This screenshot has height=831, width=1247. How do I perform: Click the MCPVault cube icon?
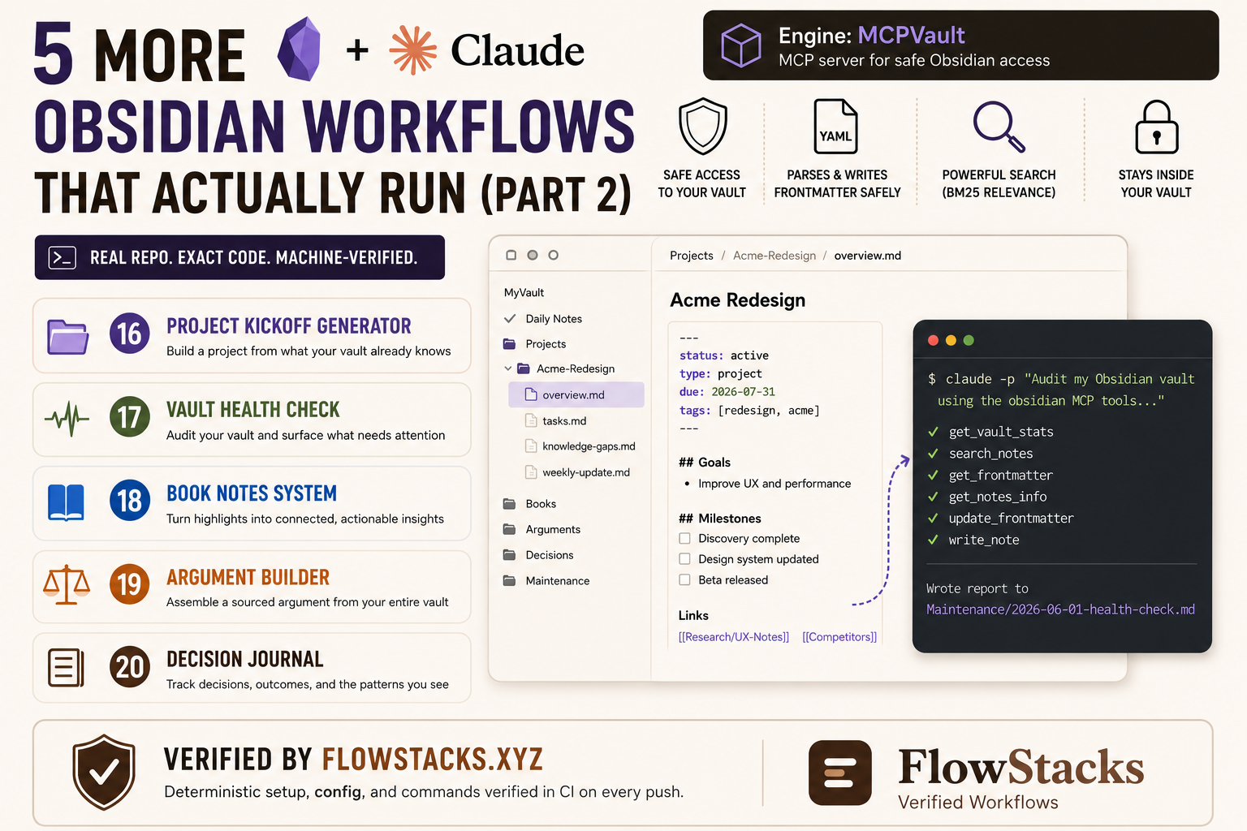pyautogui.click(x=741, y=45)
